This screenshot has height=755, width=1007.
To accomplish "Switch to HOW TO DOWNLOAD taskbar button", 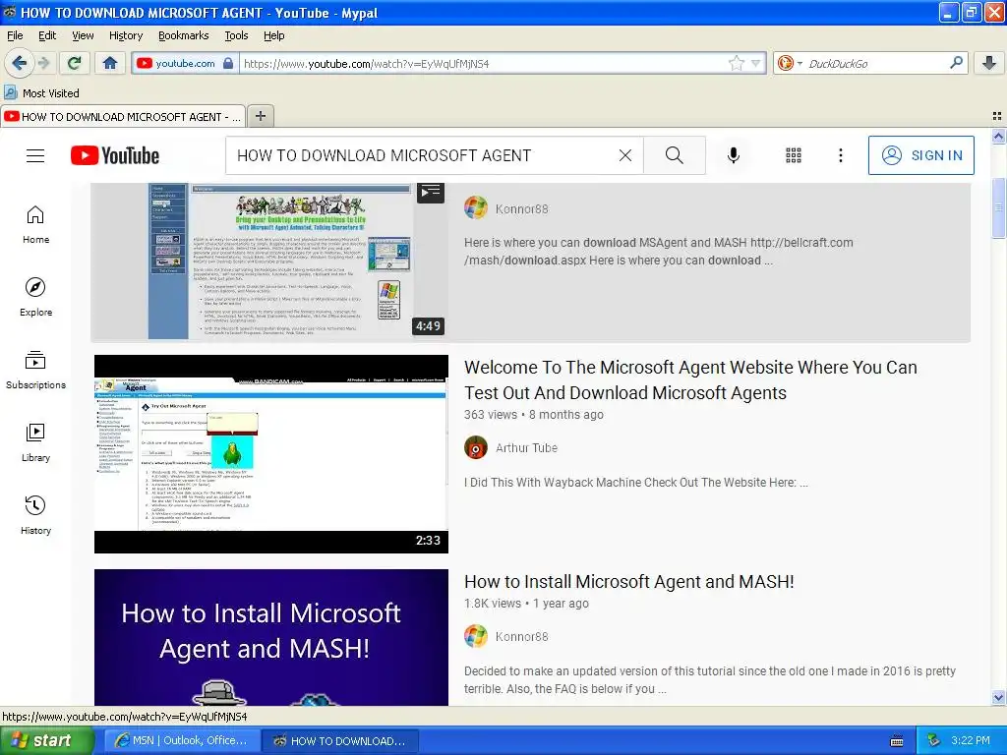I will coord(340,740).
